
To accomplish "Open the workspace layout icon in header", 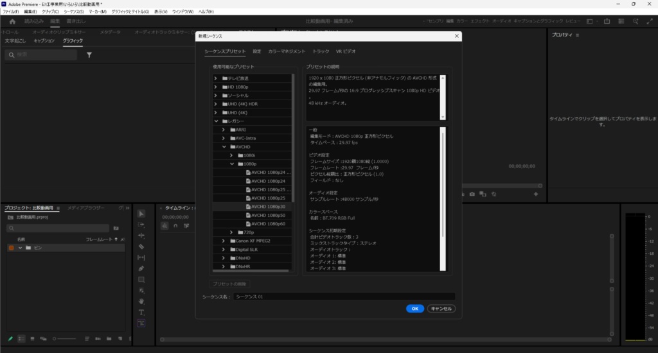I will pos(590,21).
